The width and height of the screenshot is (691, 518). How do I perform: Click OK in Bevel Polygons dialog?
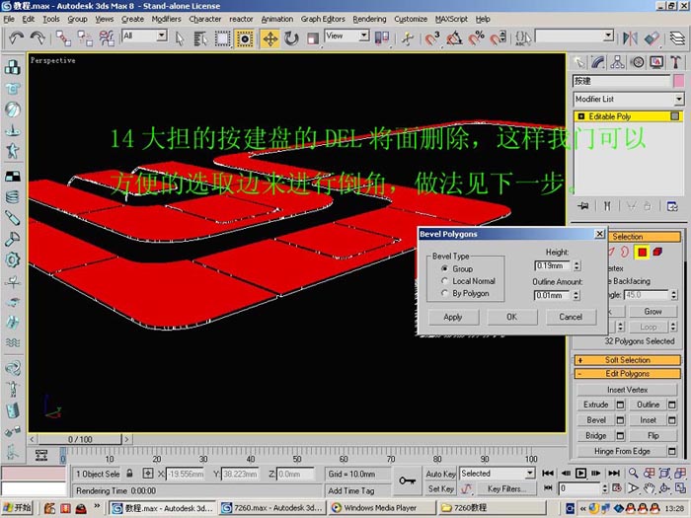[x=511, y=317]
